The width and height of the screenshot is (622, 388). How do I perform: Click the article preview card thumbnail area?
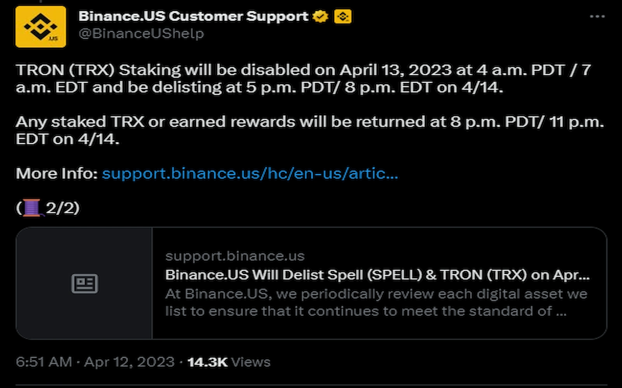click(x=86, y=282)
